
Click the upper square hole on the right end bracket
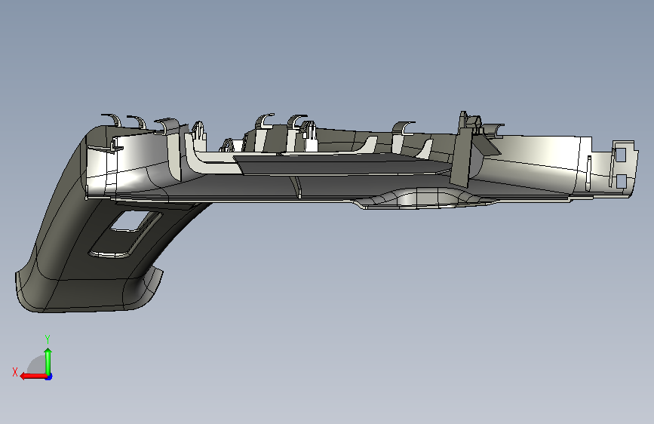coord(620,155)
